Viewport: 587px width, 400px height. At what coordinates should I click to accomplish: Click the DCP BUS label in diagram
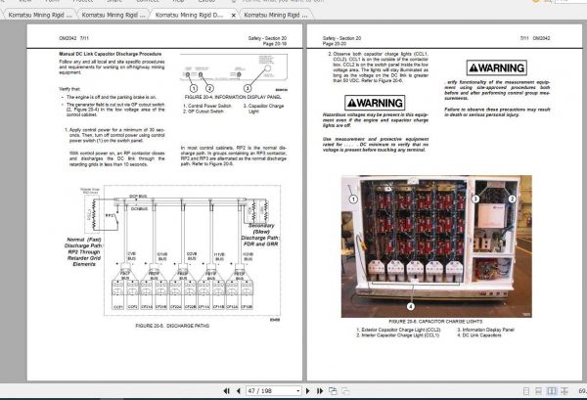pyautogui.click(x=138, y=197)
